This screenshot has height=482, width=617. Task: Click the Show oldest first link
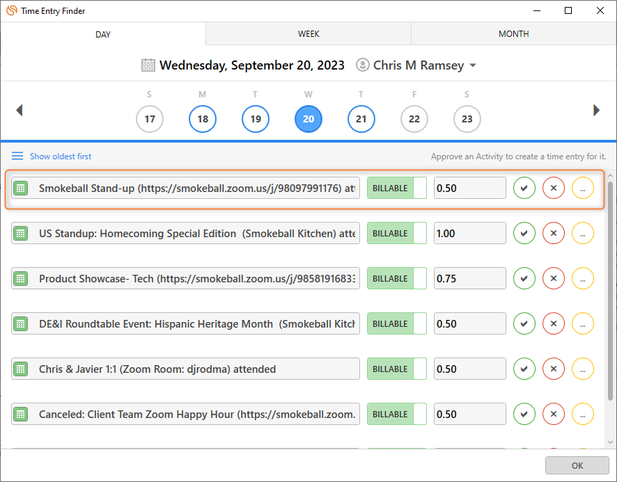click(x=61, y=156)
